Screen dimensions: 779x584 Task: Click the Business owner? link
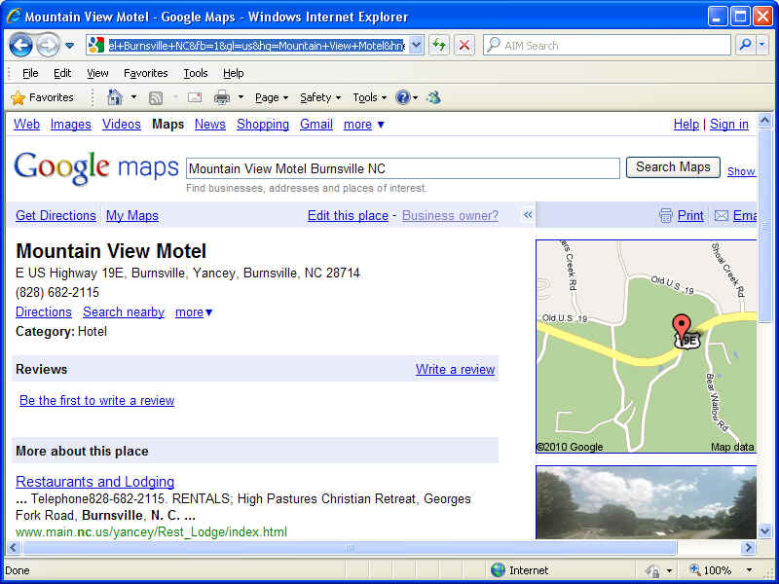[x=450, y=215]
